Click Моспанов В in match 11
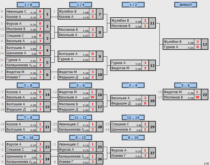The width and height of the screenshot is (210, 165). tap(121, 26)
